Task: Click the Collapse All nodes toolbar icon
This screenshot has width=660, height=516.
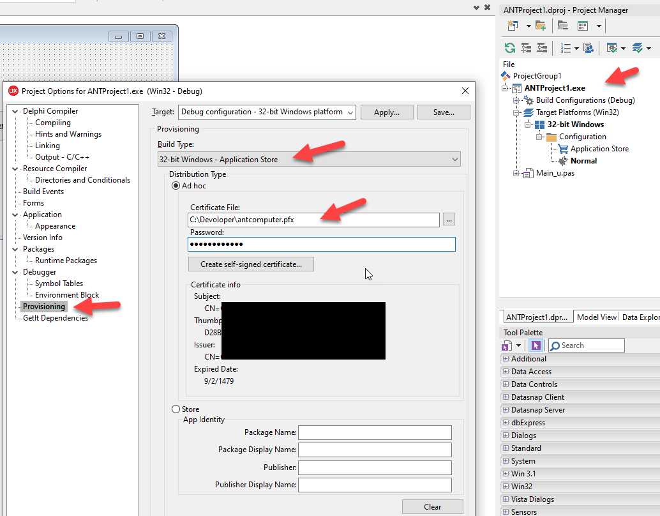Action: pos(542,48)
